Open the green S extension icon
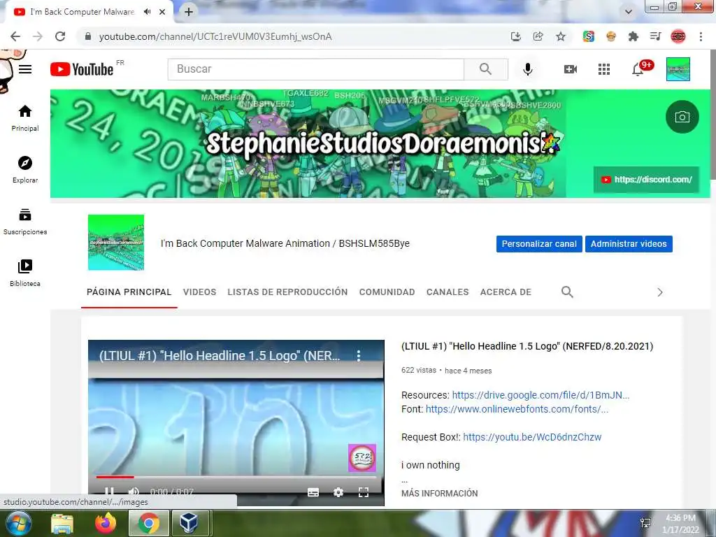716x537 pixels. point(589,36)
